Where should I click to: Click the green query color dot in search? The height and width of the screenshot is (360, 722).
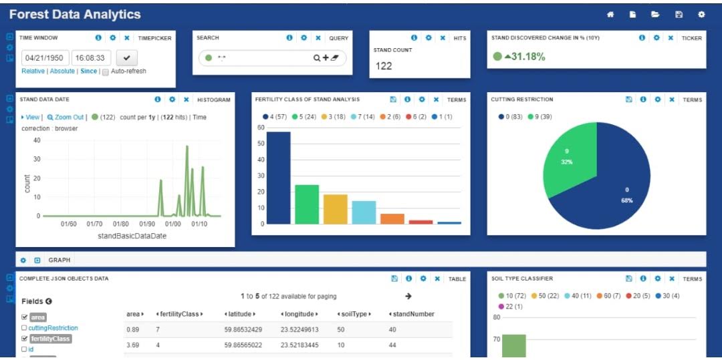tap(209, 58)
